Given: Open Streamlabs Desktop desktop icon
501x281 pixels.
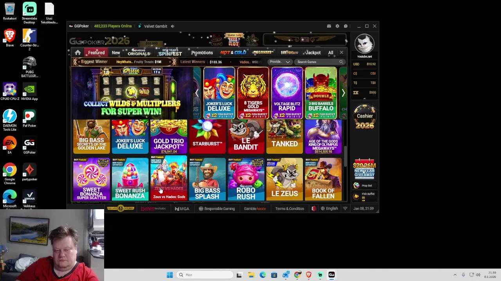Looking at the screenshot, I should pos(29,13).
